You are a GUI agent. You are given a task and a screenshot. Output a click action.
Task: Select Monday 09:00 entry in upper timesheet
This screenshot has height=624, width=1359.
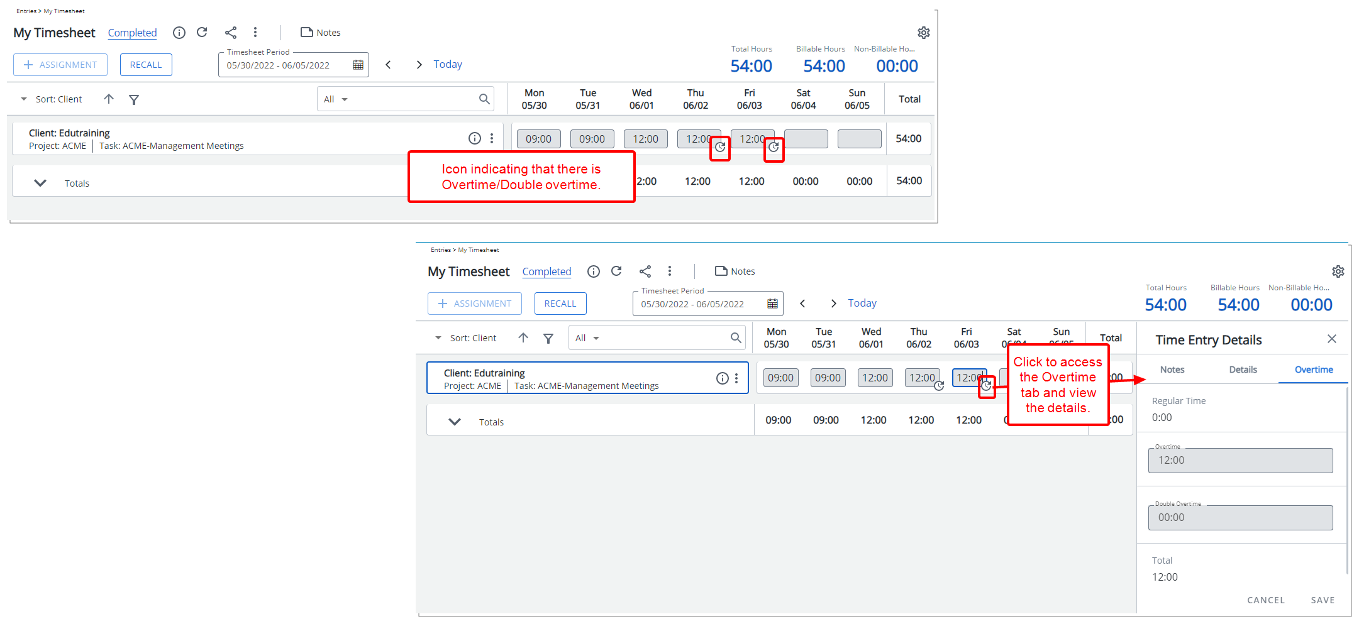tap(538, 139)
